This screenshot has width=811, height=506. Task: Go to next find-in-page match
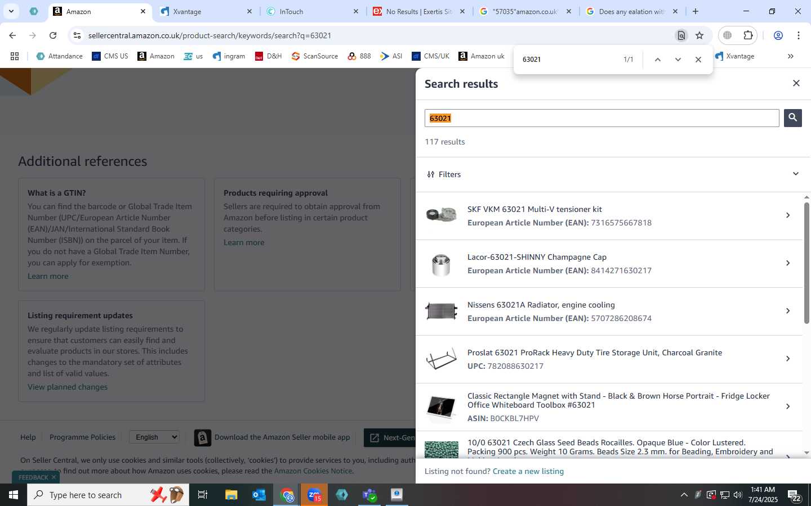(678, 60)
